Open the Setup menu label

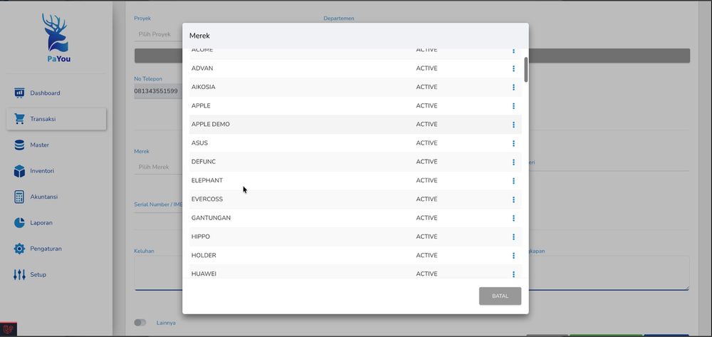pyautogui.click(x=38, y=275)
